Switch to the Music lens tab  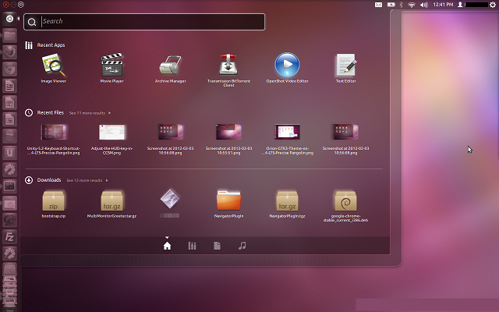242,246
